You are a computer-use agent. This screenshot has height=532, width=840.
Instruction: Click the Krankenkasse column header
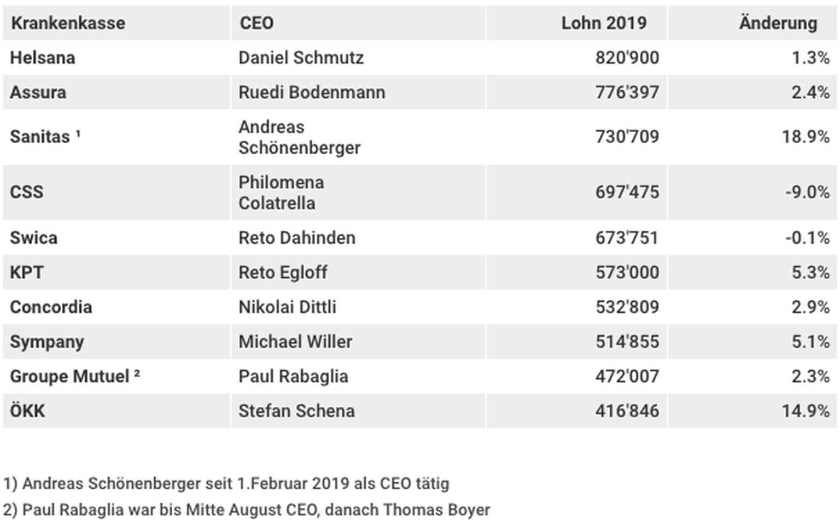click(x=68, y=23)
